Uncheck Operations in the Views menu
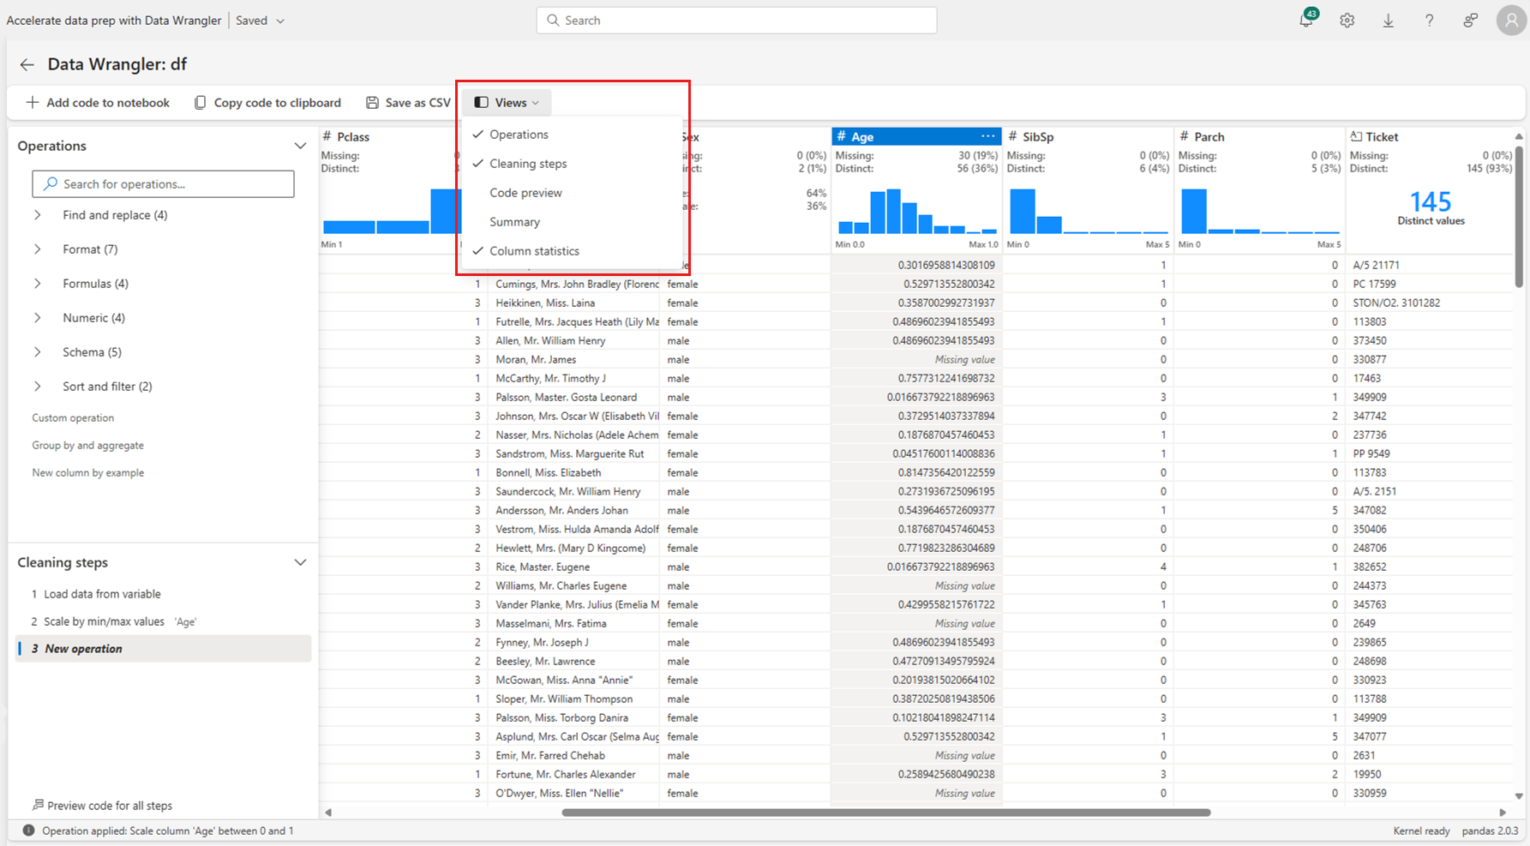The height and width of the screenshot is (846, 1530). click(518, 134)
